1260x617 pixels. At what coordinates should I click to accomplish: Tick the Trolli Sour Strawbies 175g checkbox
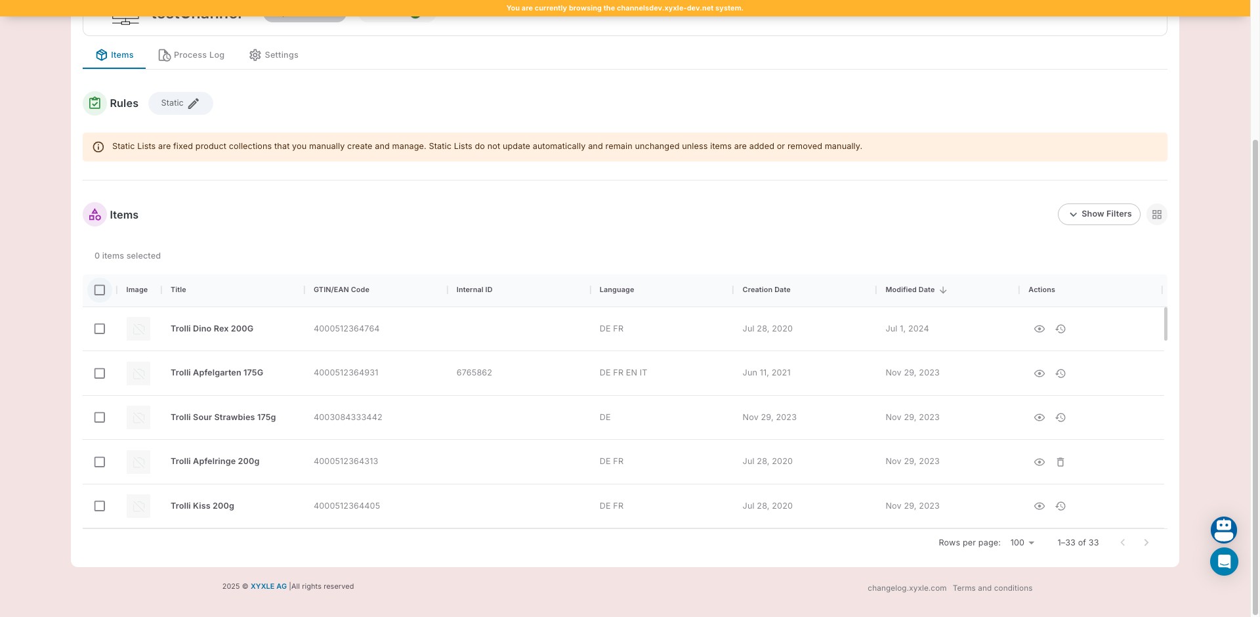100,417
